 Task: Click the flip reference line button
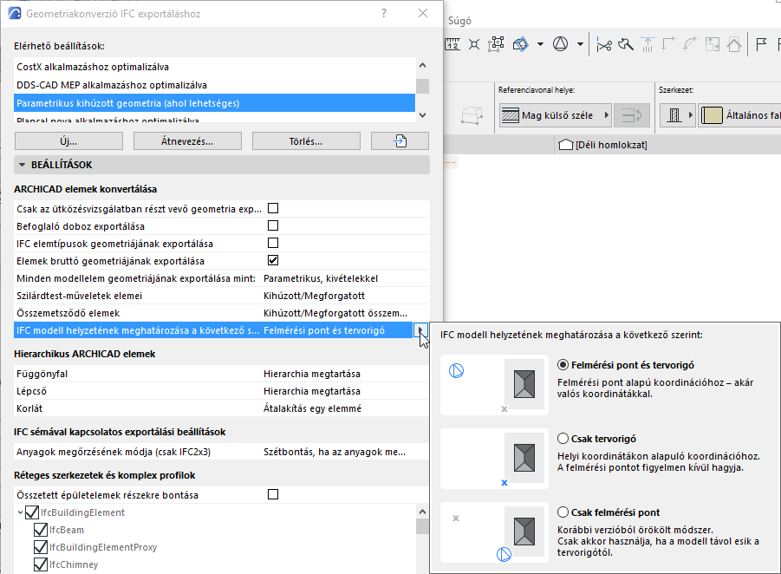click(x=632, y=115)
